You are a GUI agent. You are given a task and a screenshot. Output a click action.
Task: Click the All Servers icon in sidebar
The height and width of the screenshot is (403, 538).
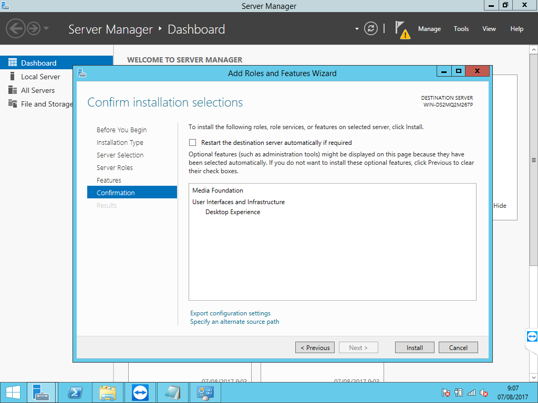(13, 90)
